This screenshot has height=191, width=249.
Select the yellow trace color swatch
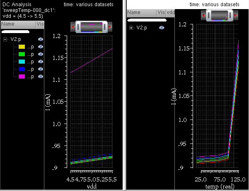tap(22, 47)
